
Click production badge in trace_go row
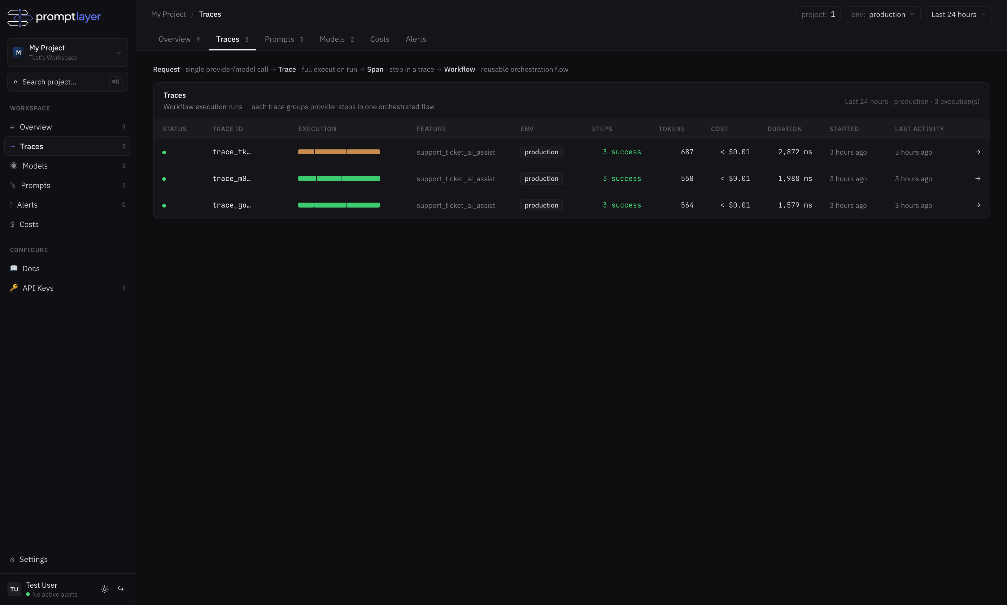pos(542,205)
